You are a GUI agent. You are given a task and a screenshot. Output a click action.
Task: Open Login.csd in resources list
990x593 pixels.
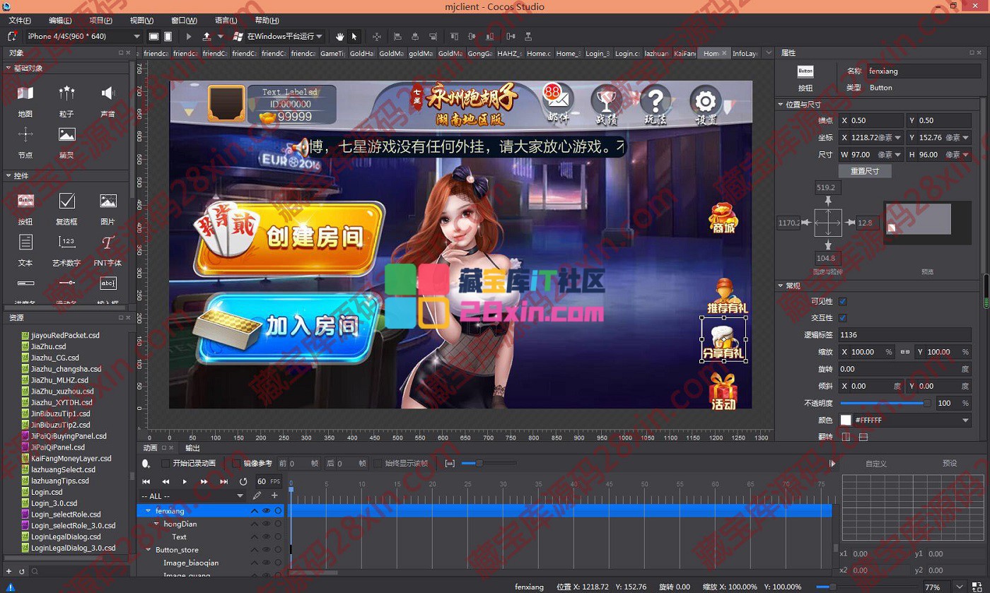click(47, 492)
